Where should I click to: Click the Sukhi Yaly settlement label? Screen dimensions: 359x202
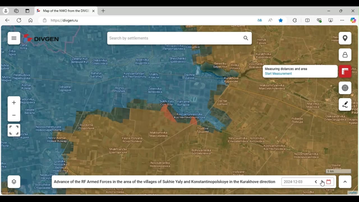coord(167,103)
